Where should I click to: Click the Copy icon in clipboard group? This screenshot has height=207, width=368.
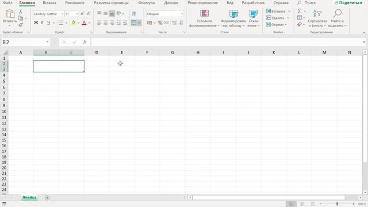pyautogui.click(x=21, y=18)
